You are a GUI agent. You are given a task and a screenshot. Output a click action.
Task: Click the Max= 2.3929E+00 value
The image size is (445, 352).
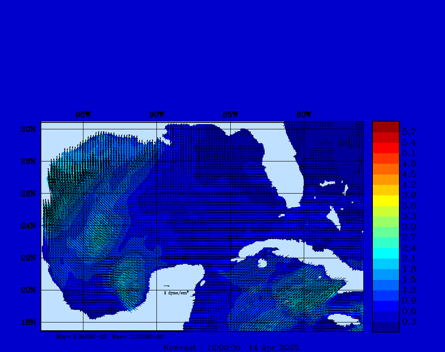pos(138,337)
